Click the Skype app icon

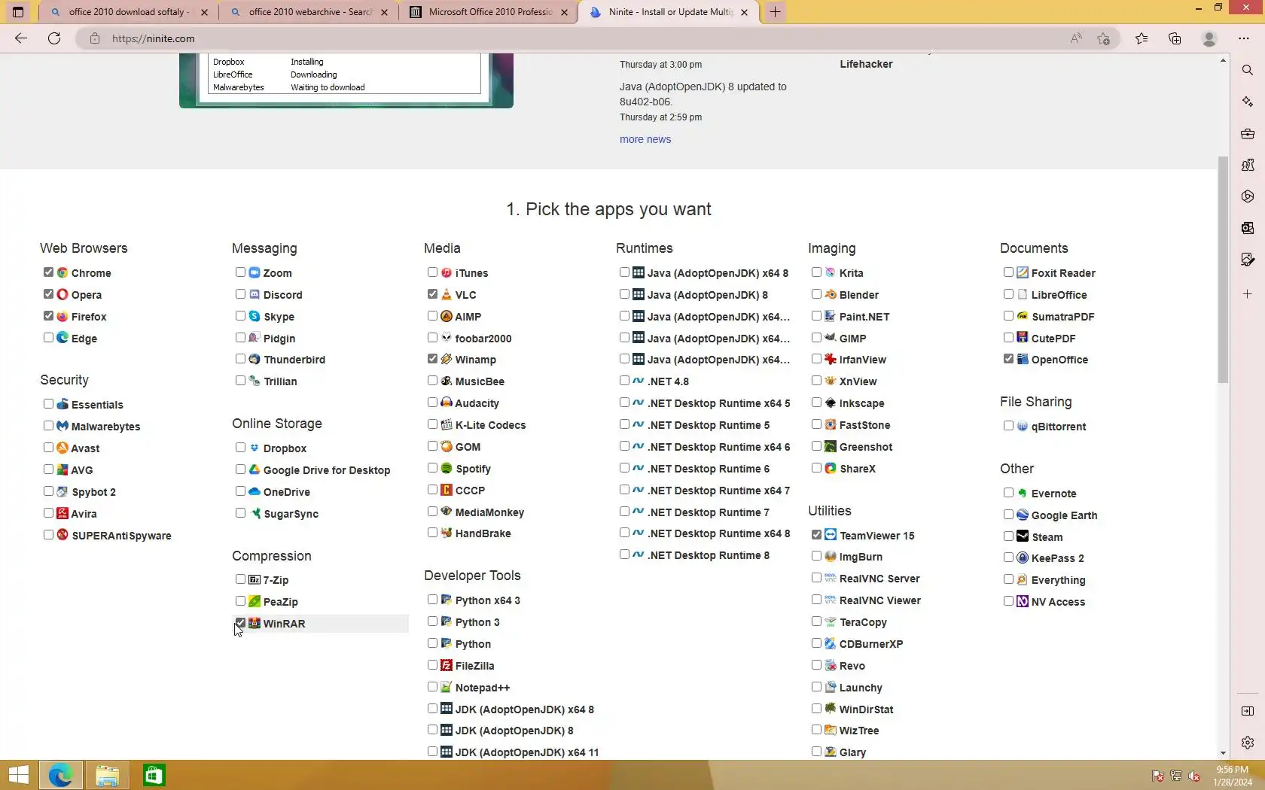(255, 316)
